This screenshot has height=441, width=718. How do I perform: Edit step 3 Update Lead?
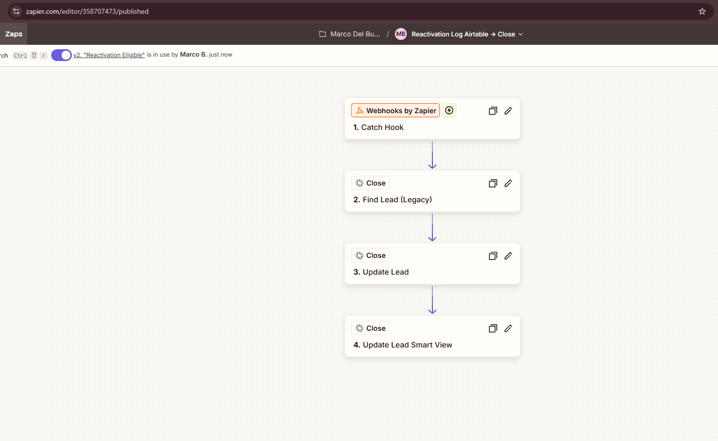point(508,255)
